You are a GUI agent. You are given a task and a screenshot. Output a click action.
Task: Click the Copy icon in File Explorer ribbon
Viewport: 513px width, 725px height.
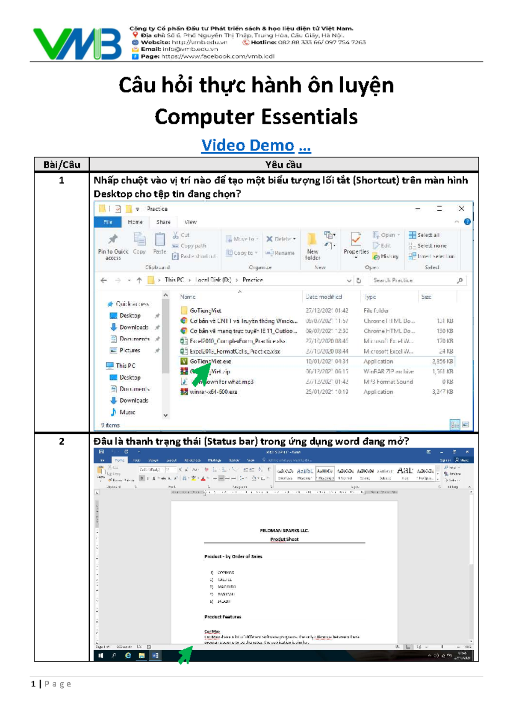tap(139, 239)
